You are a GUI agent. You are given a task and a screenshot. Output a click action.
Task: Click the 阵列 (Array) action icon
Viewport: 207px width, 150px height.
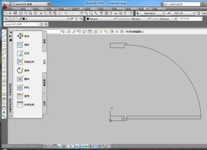coord(20,87)
